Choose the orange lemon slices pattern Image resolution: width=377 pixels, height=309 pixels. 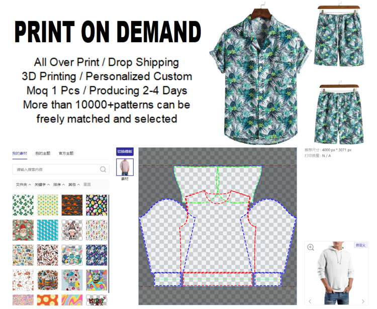48,300
